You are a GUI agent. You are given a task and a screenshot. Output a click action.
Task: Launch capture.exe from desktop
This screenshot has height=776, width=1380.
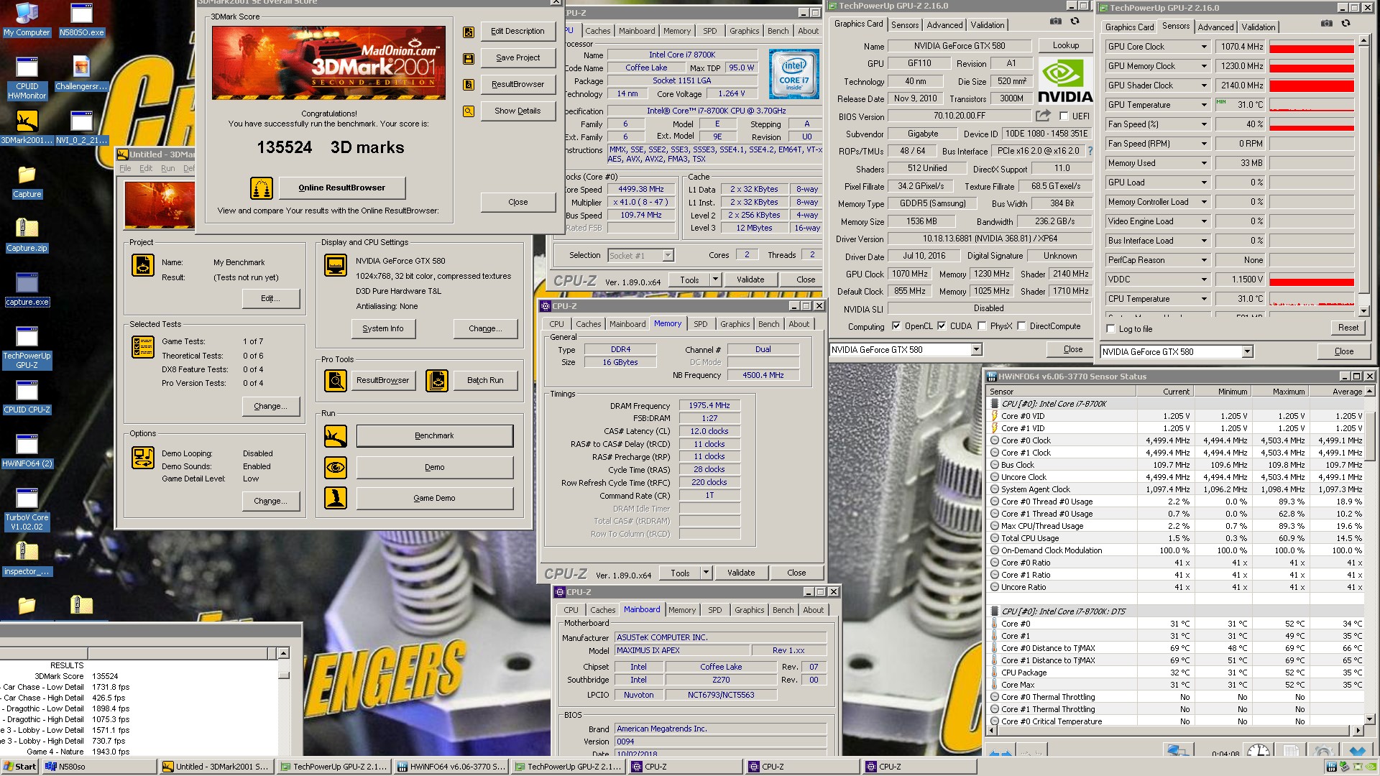[x=27, y=289]
